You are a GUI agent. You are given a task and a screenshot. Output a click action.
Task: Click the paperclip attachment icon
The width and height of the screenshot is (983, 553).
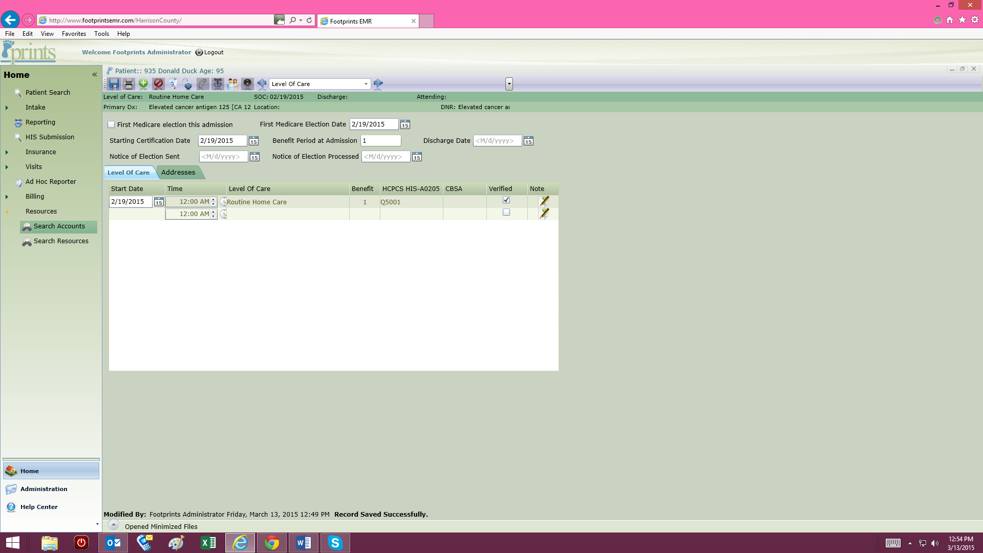click(203, 83)
